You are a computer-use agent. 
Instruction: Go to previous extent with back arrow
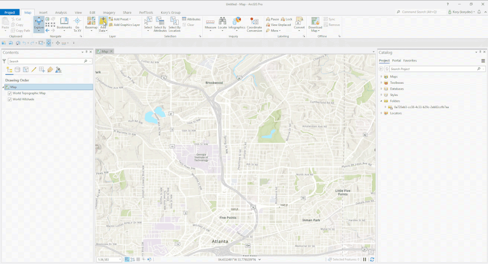(47, 30)
